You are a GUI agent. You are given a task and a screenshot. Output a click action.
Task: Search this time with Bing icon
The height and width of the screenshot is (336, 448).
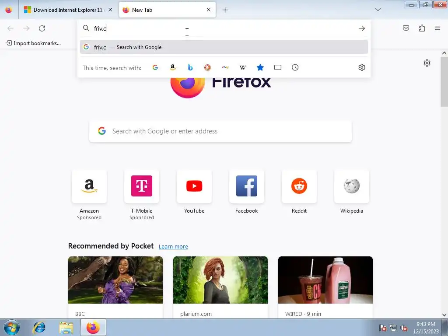(190, 67)
